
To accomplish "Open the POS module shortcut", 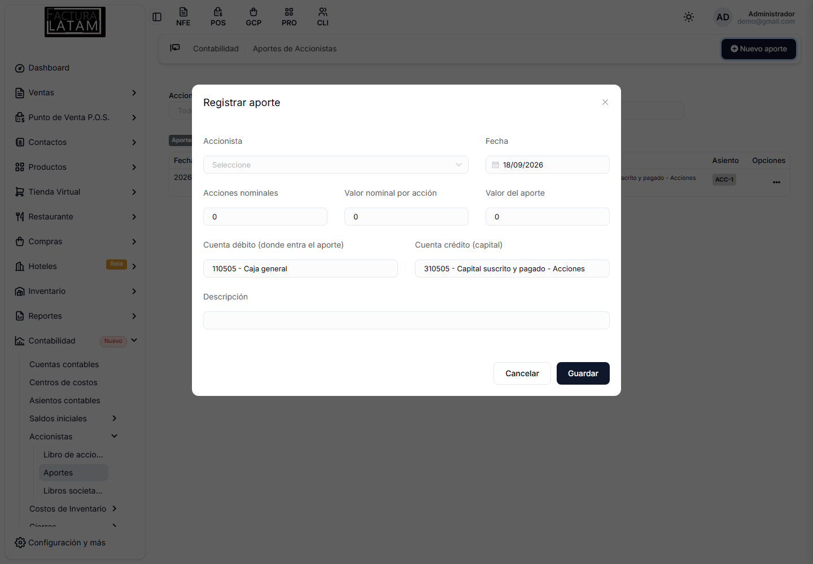I will [x=218, y=17].
